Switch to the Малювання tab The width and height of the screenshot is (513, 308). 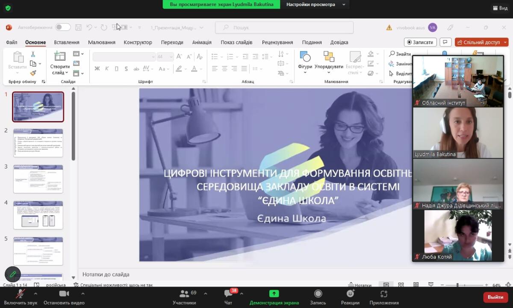coord(102,42)
